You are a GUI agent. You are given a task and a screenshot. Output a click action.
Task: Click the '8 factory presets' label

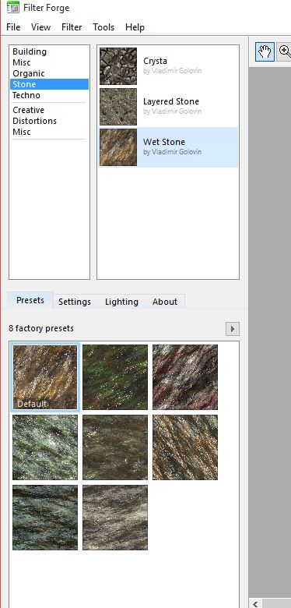tap(41, 328)
